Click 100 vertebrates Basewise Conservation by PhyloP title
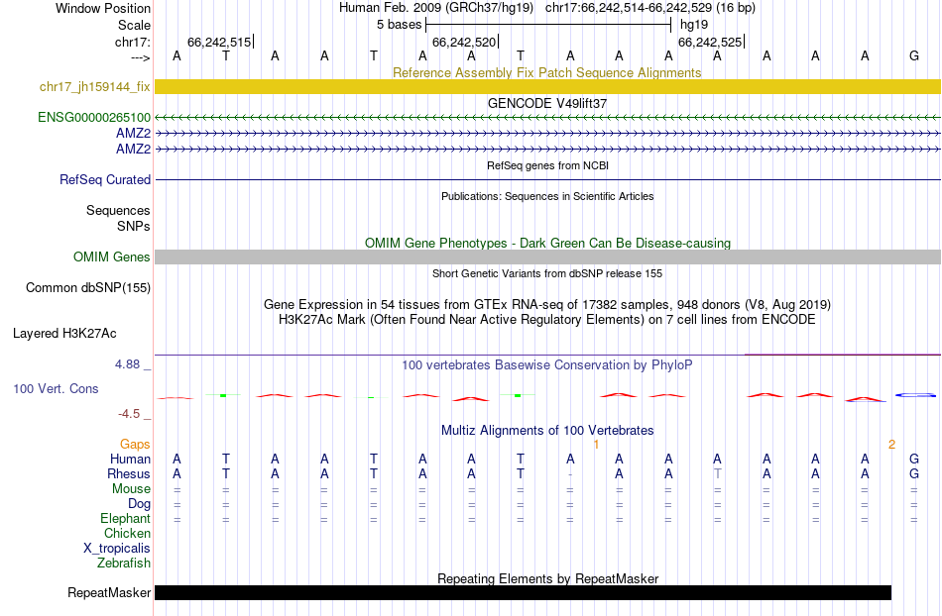The height and width of the screenshot is (616, 942). [547, 364]
